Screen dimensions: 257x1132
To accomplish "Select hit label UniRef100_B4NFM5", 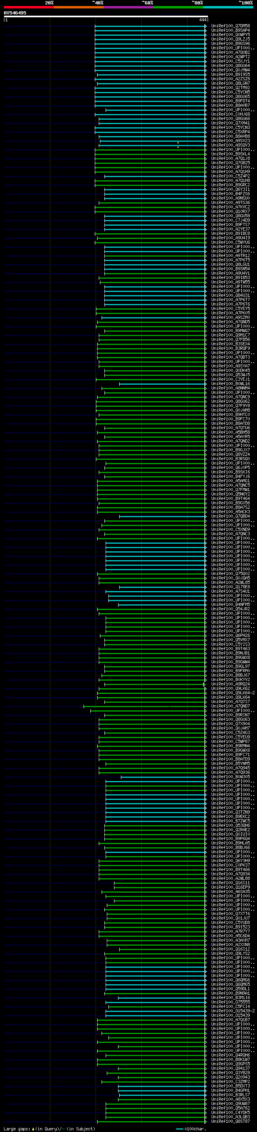I will (230, 604).
